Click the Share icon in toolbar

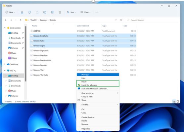click(x=52, y=12)
